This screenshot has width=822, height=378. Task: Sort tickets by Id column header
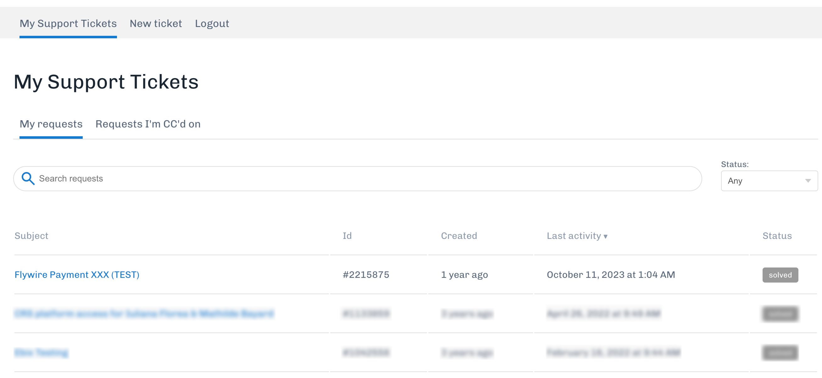tap(347, 236)
